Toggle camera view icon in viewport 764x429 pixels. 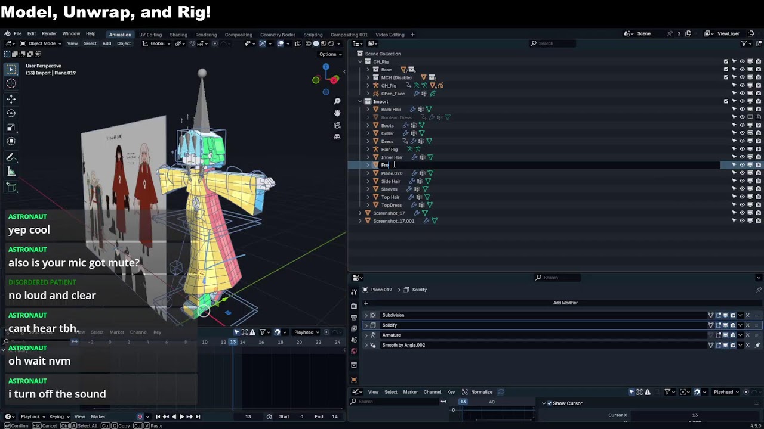coord(337,125)
